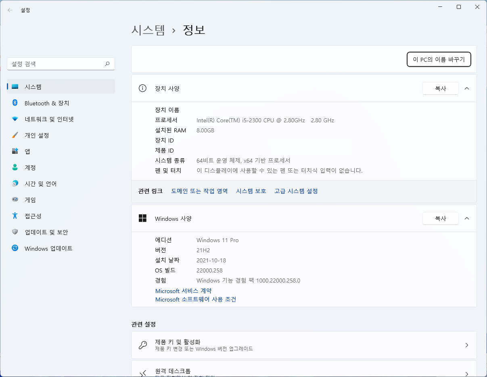This screenshot has width=487, height=377.
Task: Click the 원격 데스크톱 icon
Action: tap(142, 374)
